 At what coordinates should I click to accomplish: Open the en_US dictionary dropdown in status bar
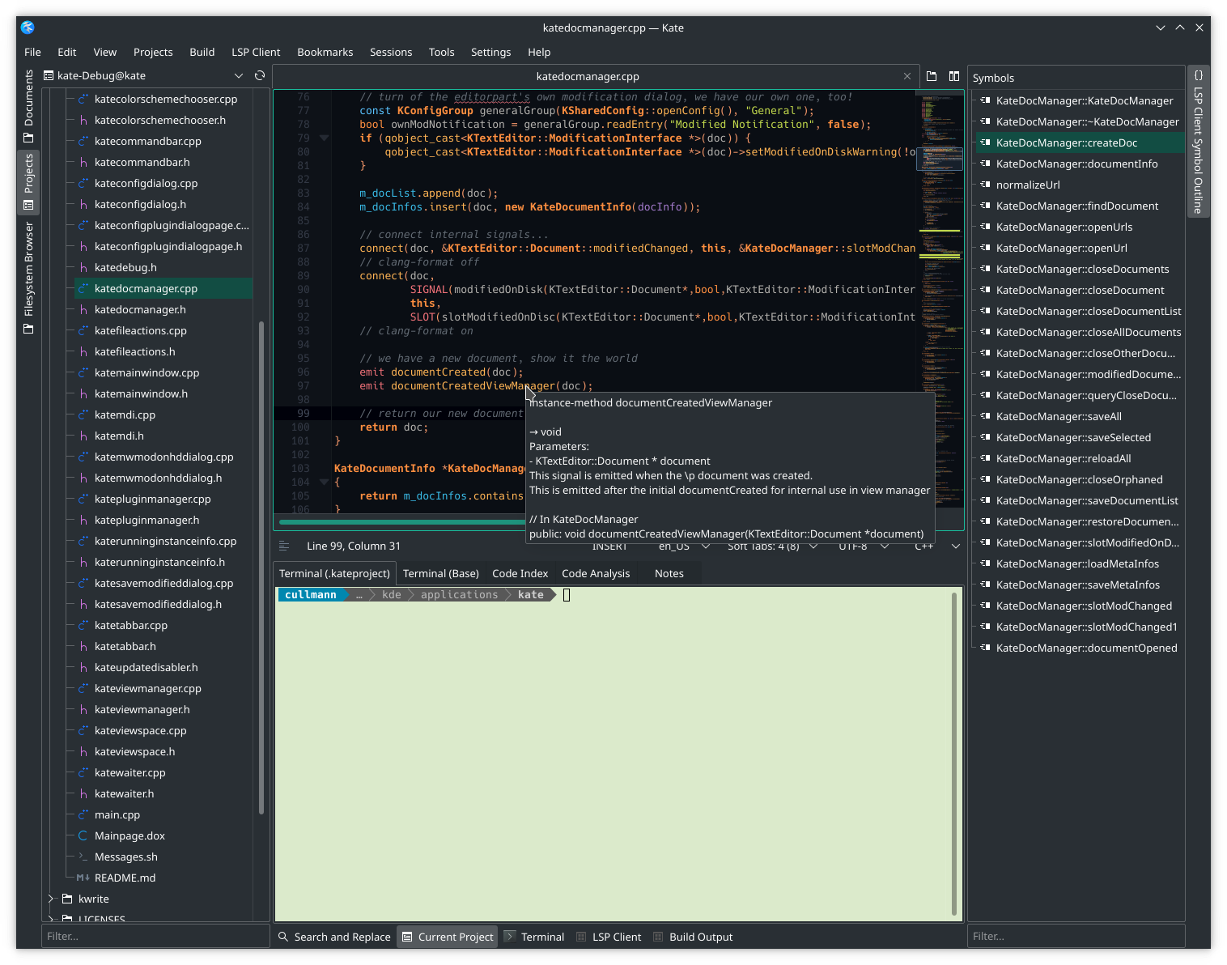tap(684, 546)
